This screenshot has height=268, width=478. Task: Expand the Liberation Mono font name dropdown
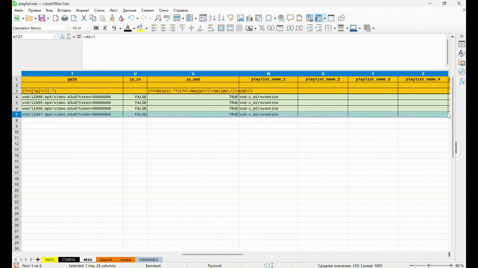[68, 28]
